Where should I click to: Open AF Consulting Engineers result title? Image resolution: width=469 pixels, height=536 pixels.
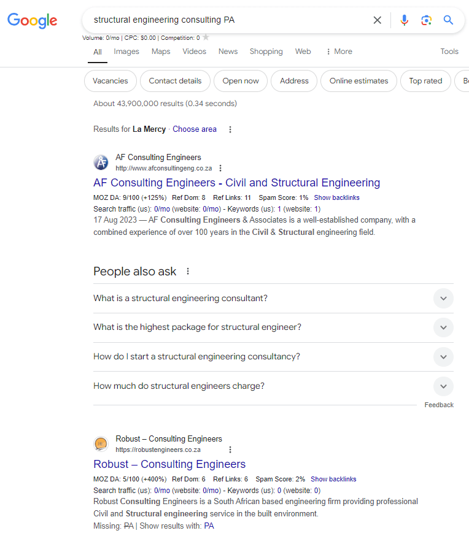pos(237,183)
